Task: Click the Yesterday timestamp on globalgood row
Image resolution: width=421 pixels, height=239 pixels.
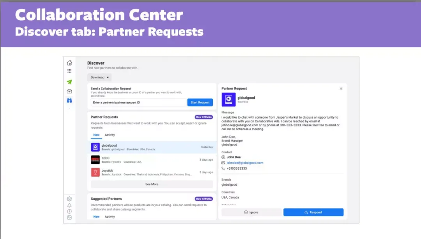Action: 207,147
